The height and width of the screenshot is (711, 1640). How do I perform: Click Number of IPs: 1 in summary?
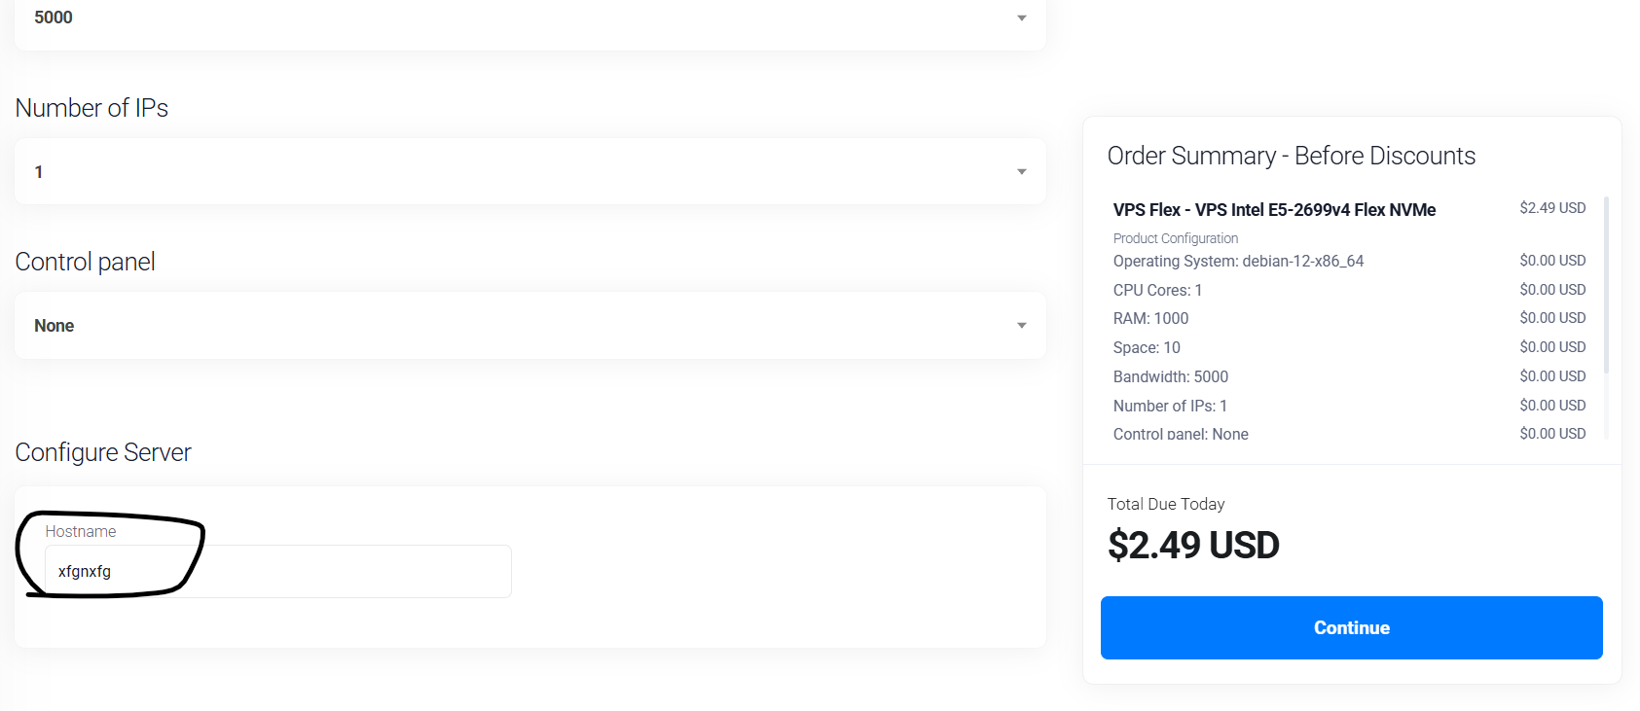1170,407
